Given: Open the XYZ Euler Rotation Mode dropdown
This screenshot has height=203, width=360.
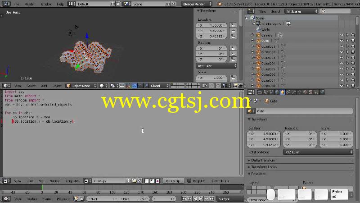Looking at the screenshot, I should tap(318, 152).
